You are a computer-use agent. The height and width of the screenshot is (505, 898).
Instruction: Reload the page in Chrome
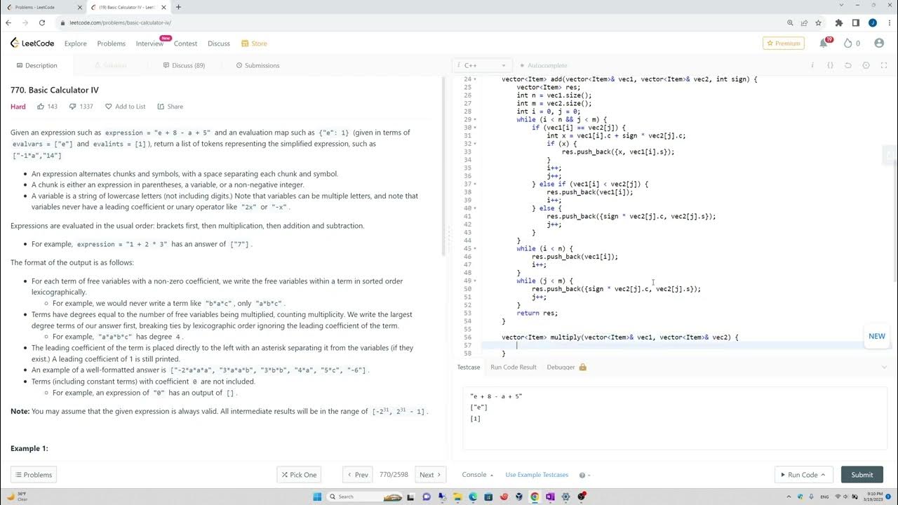(41, 22)
